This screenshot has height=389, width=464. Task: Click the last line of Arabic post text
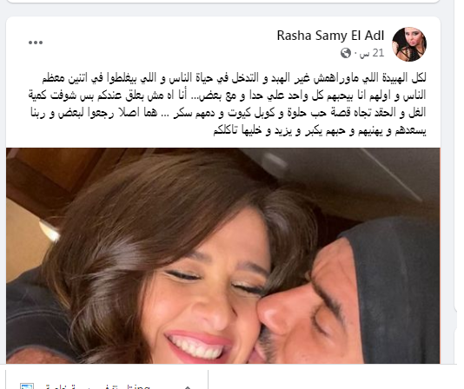[320, 130]
